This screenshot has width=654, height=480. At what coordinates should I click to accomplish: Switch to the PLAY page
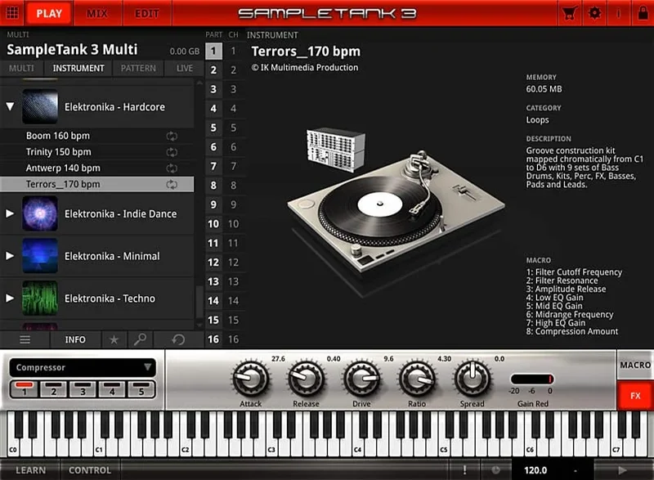[x=49, y=13]
